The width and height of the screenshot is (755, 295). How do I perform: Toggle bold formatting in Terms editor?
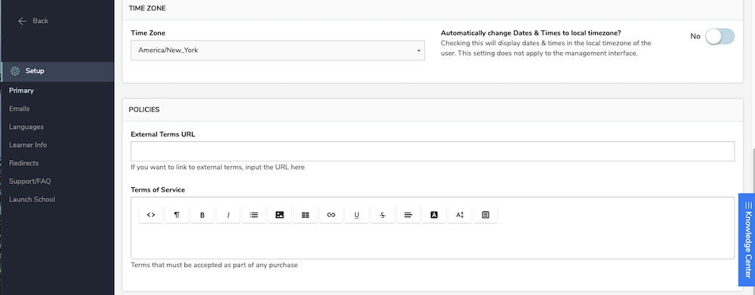tap(202, 215)
